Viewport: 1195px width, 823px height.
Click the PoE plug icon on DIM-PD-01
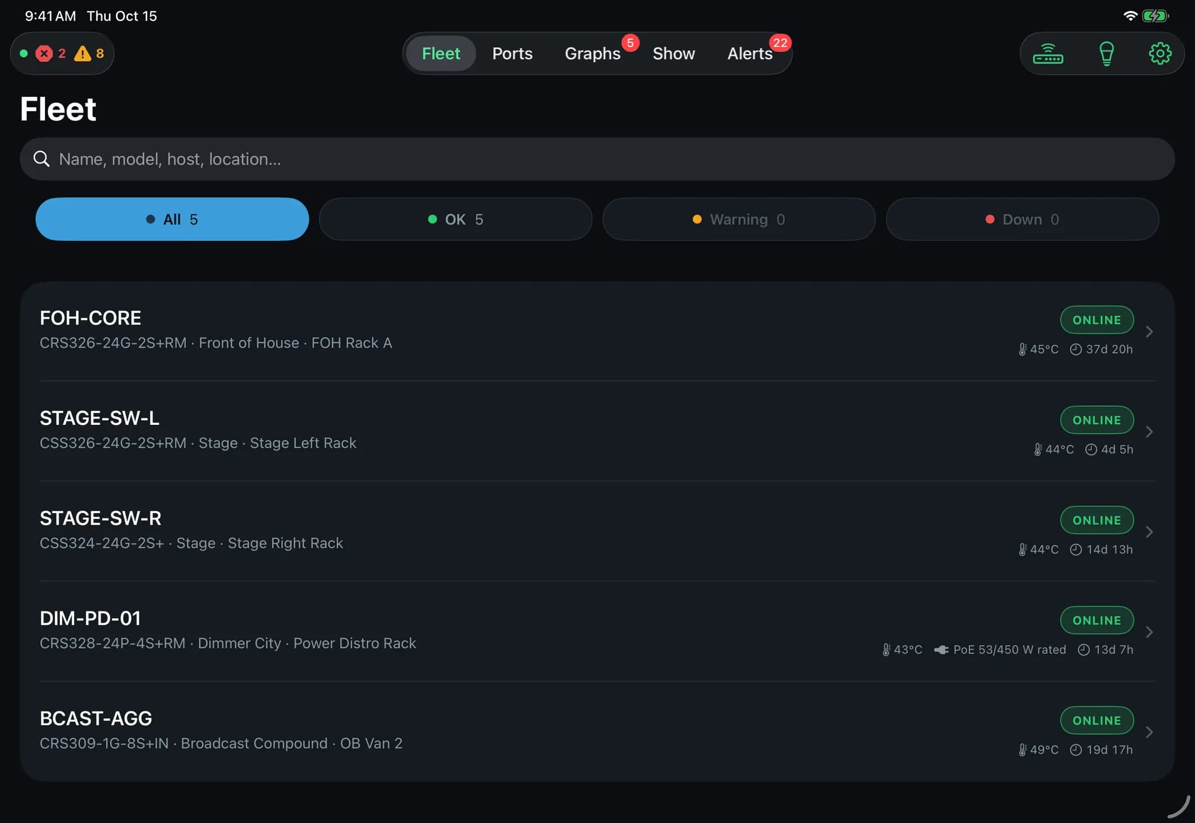[941, 649]
